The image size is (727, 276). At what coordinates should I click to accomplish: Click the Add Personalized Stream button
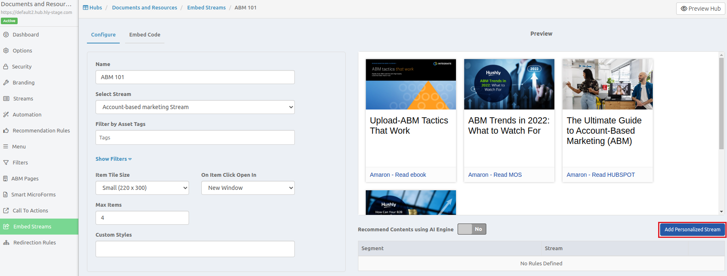(x=692, y=230)
